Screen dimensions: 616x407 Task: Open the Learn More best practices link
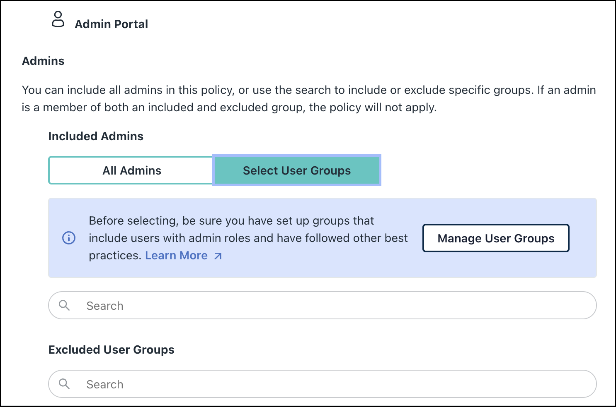(177, 255)
